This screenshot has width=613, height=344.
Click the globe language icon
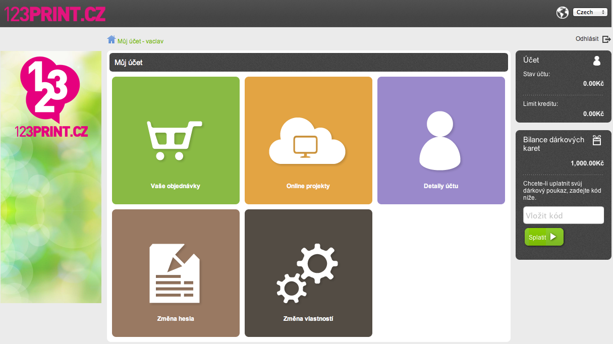(562, 13)
